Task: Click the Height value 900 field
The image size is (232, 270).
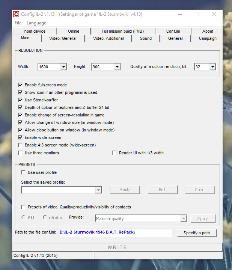Action: pyautogui.click(x=103, y=67)
